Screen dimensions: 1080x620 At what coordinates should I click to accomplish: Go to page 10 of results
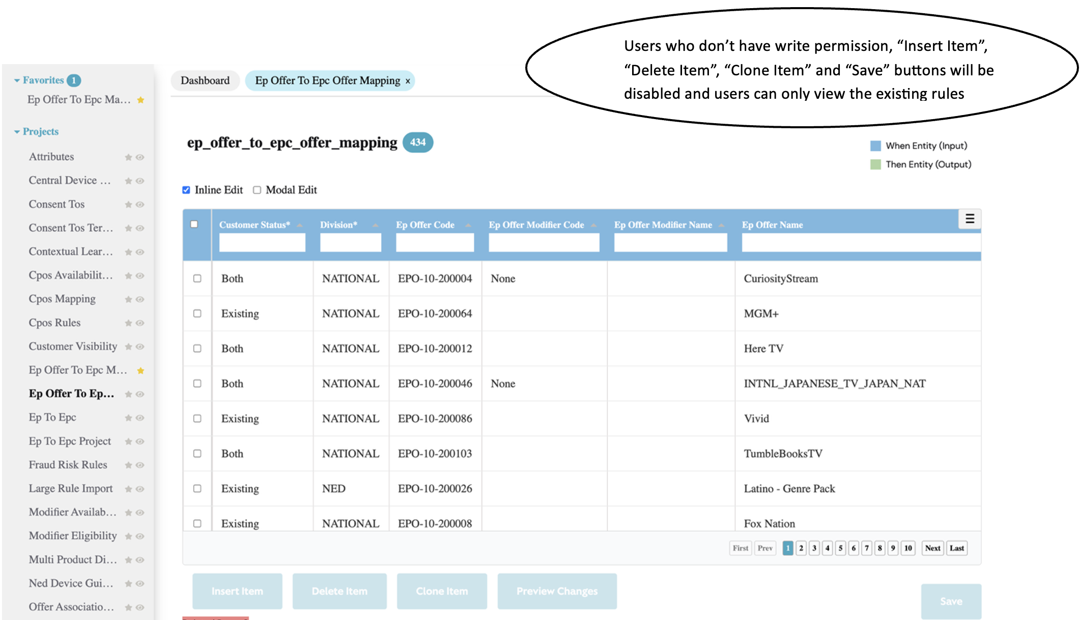click(x=908, y=548)
